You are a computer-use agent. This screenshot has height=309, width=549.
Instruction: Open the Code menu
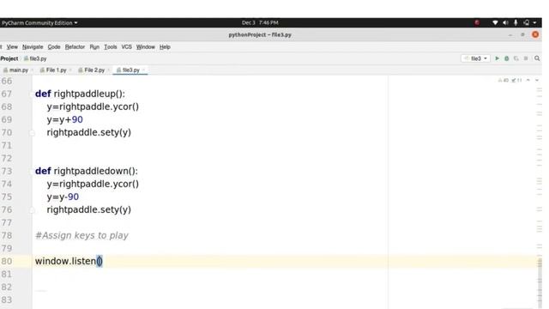coord(54,47)
